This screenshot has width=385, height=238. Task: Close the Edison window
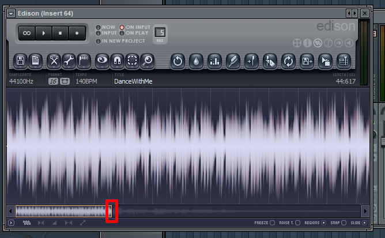point(365,13)
